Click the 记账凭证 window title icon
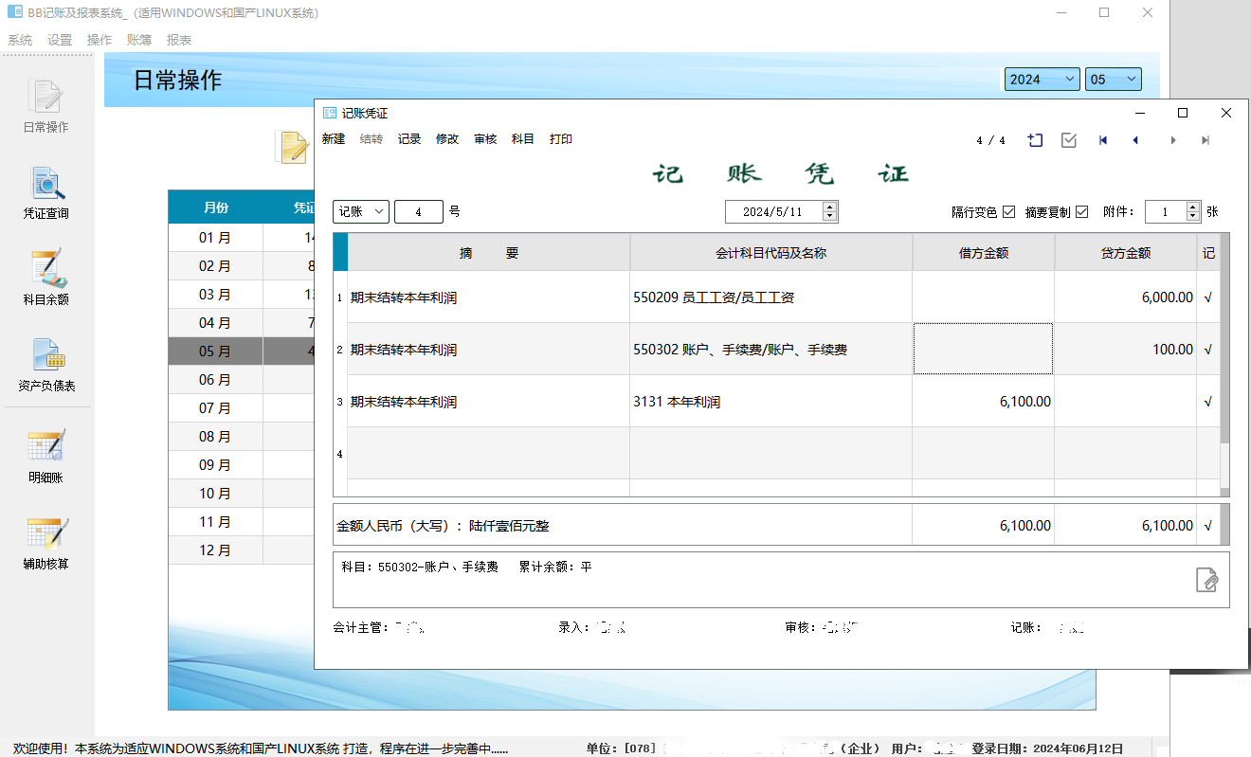 click(x=330, y=113)
